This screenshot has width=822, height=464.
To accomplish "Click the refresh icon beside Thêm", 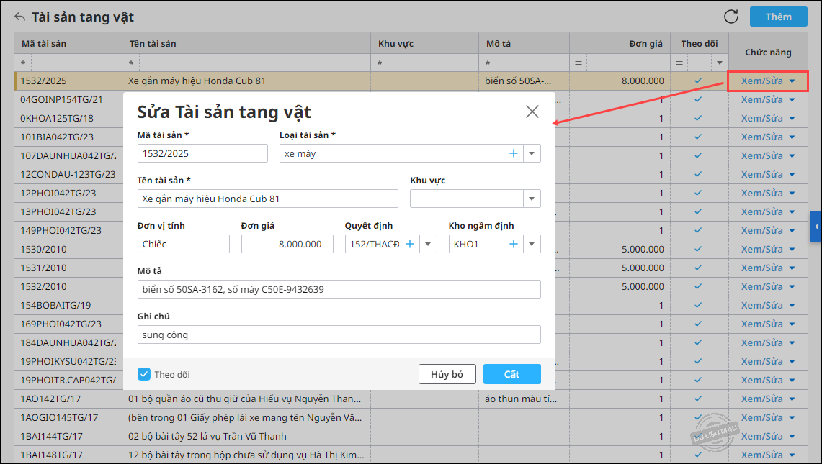I will pos(731,17).
